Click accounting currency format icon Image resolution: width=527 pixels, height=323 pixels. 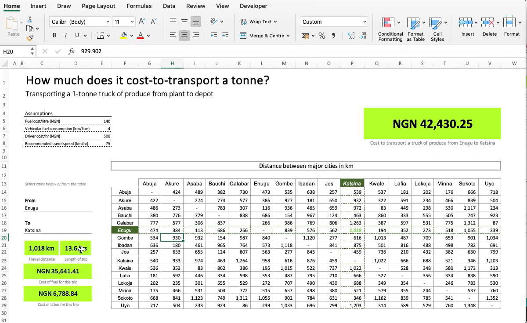(305, 36)
